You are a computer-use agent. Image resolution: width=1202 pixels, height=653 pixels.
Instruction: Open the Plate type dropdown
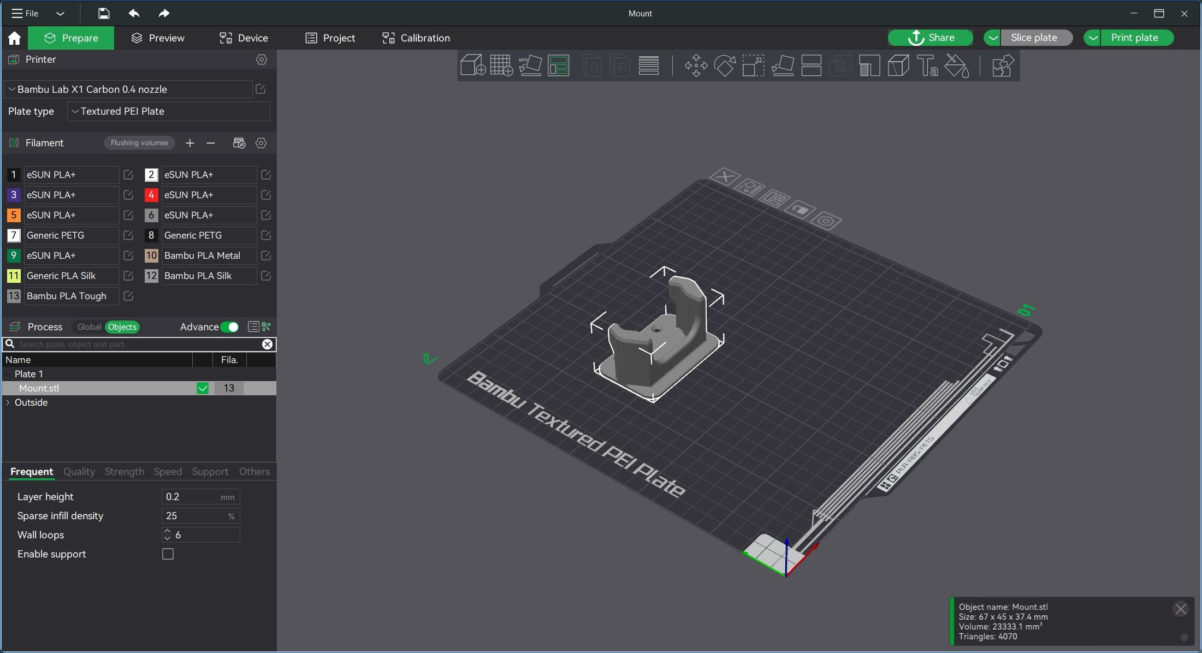pyautogui.click(x=169, y=111)
